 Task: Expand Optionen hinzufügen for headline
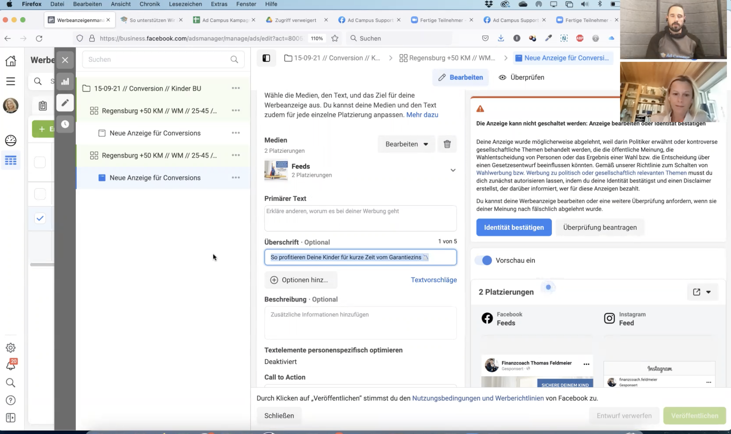(x=301, y=280)
